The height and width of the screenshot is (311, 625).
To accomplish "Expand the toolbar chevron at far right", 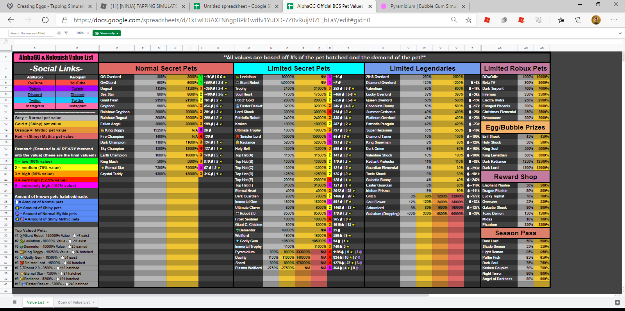I will (620, 33).
